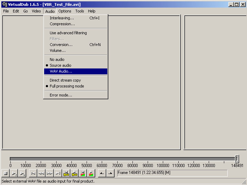Close the open Audio menu
Screen dimensions: 247x185
[50, 11]
